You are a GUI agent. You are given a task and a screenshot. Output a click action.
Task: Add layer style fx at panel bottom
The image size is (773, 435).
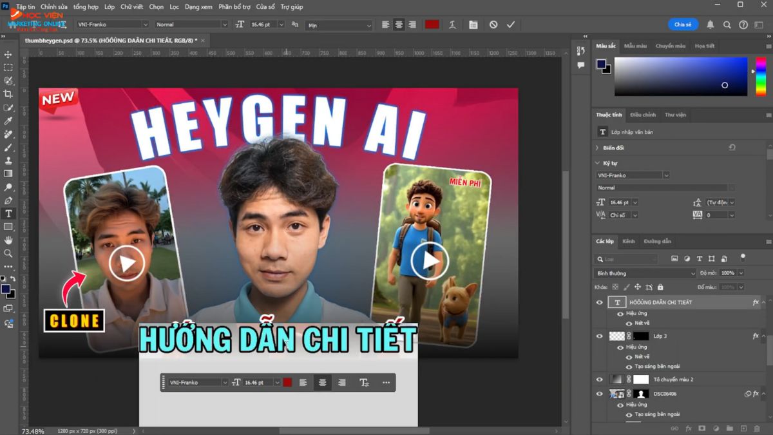[x=689, y=428]
